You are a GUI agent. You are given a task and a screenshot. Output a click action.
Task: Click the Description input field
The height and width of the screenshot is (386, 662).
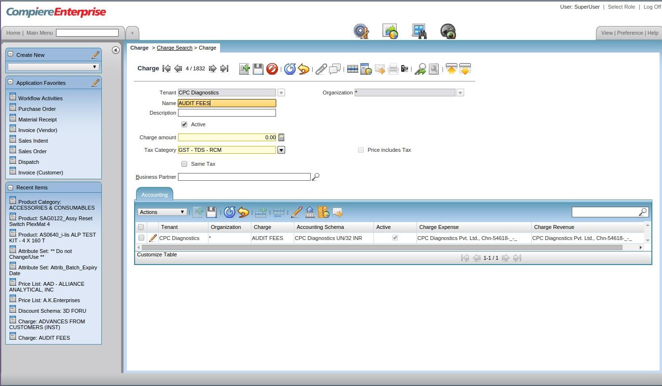click(227, 113)
